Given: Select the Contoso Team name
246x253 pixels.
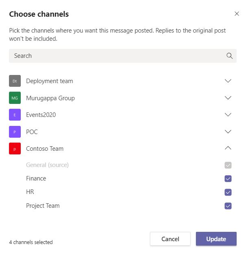Looking at the screenshot, I should tap(45, 149).
